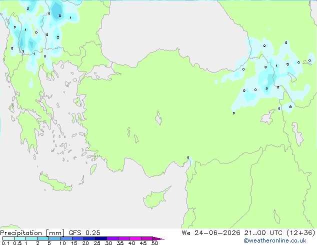Click the 0.1–0.5 mm legend swatch
The image size is (317, 245).
[x=8, y=238]
